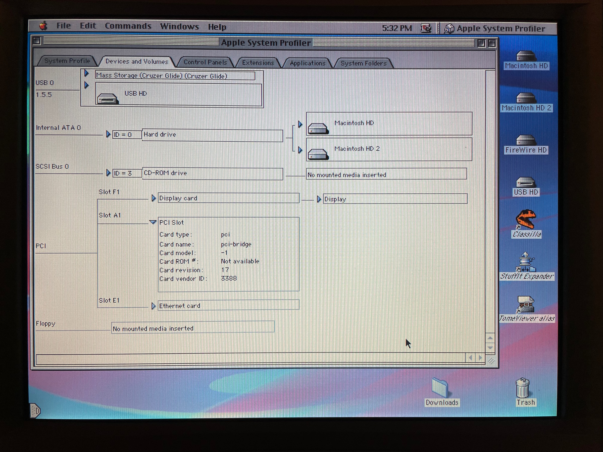Image resolution: width=603 pixels, height=452 pixels.
Task: Switch to the Extensions tab
Action: [258, 63]
